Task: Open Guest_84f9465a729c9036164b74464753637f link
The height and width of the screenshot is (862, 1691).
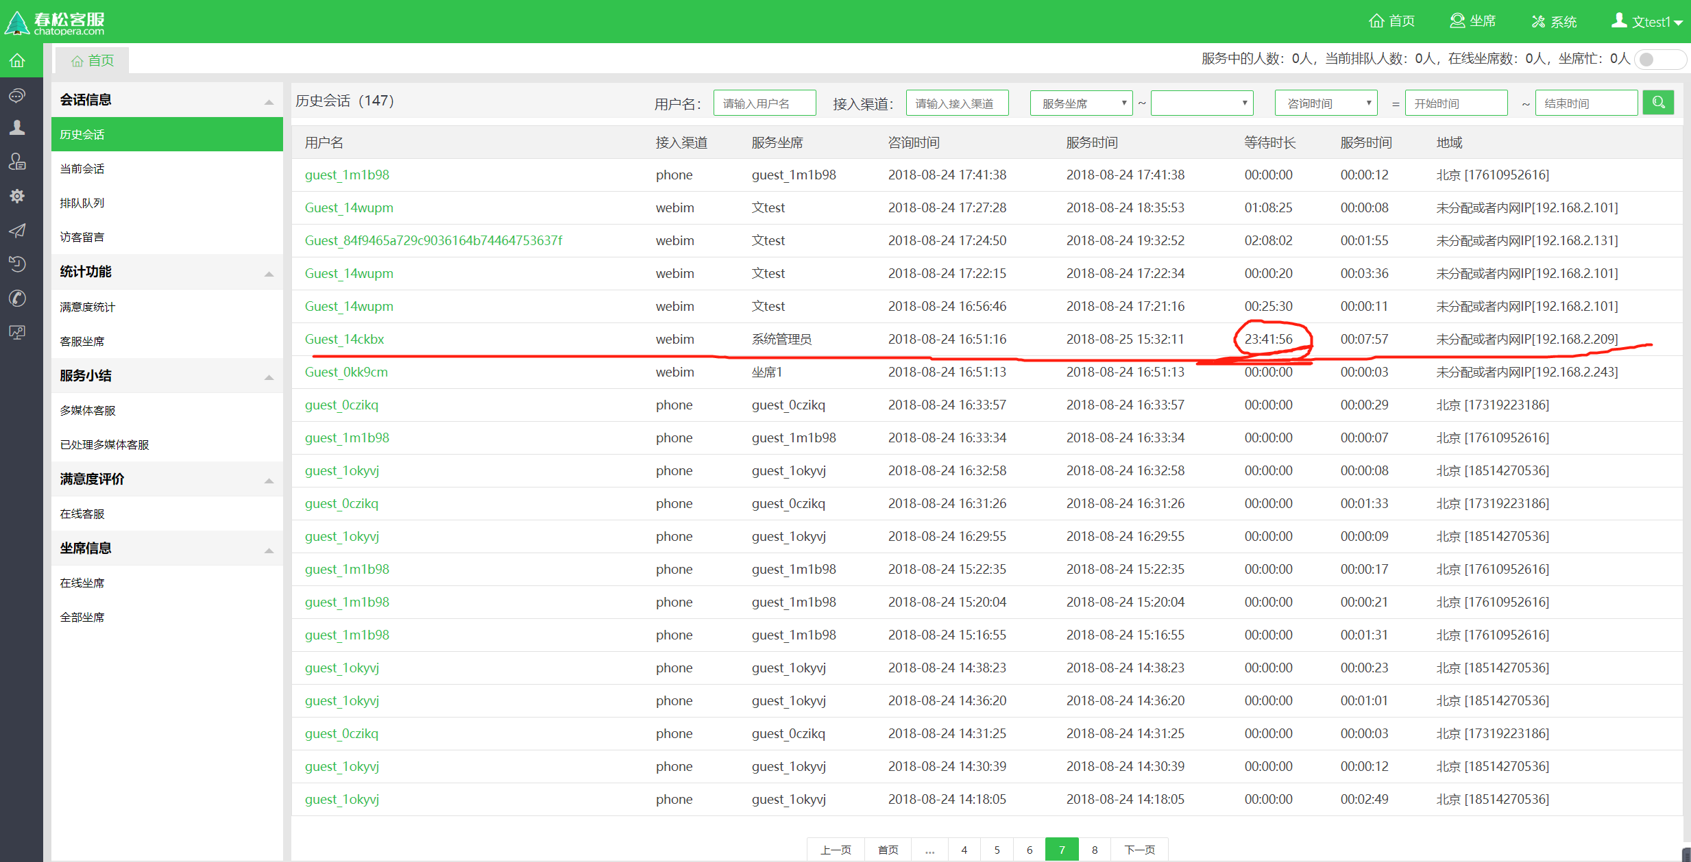Action: click(433, 240)
